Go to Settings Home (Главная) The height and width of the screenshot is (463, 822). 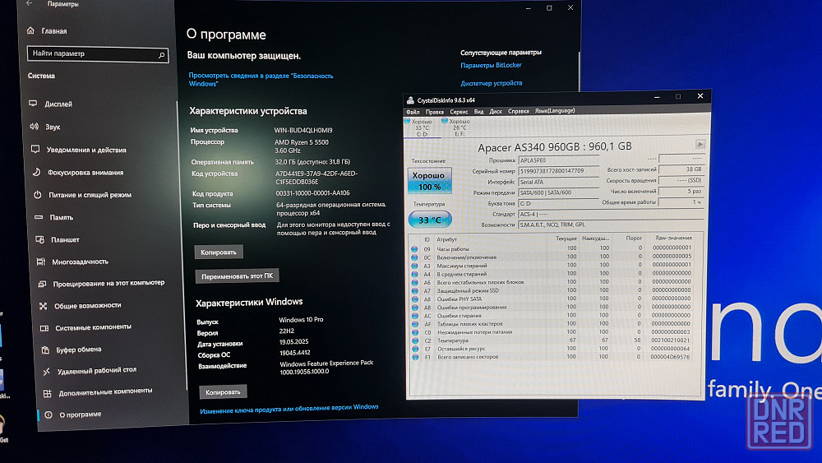pyautogui.click(x=47, y=31)
